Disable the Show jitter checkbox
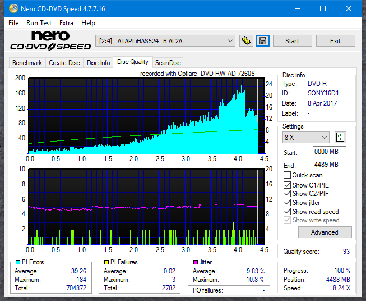Screen dimensions: 366x301 287,203
